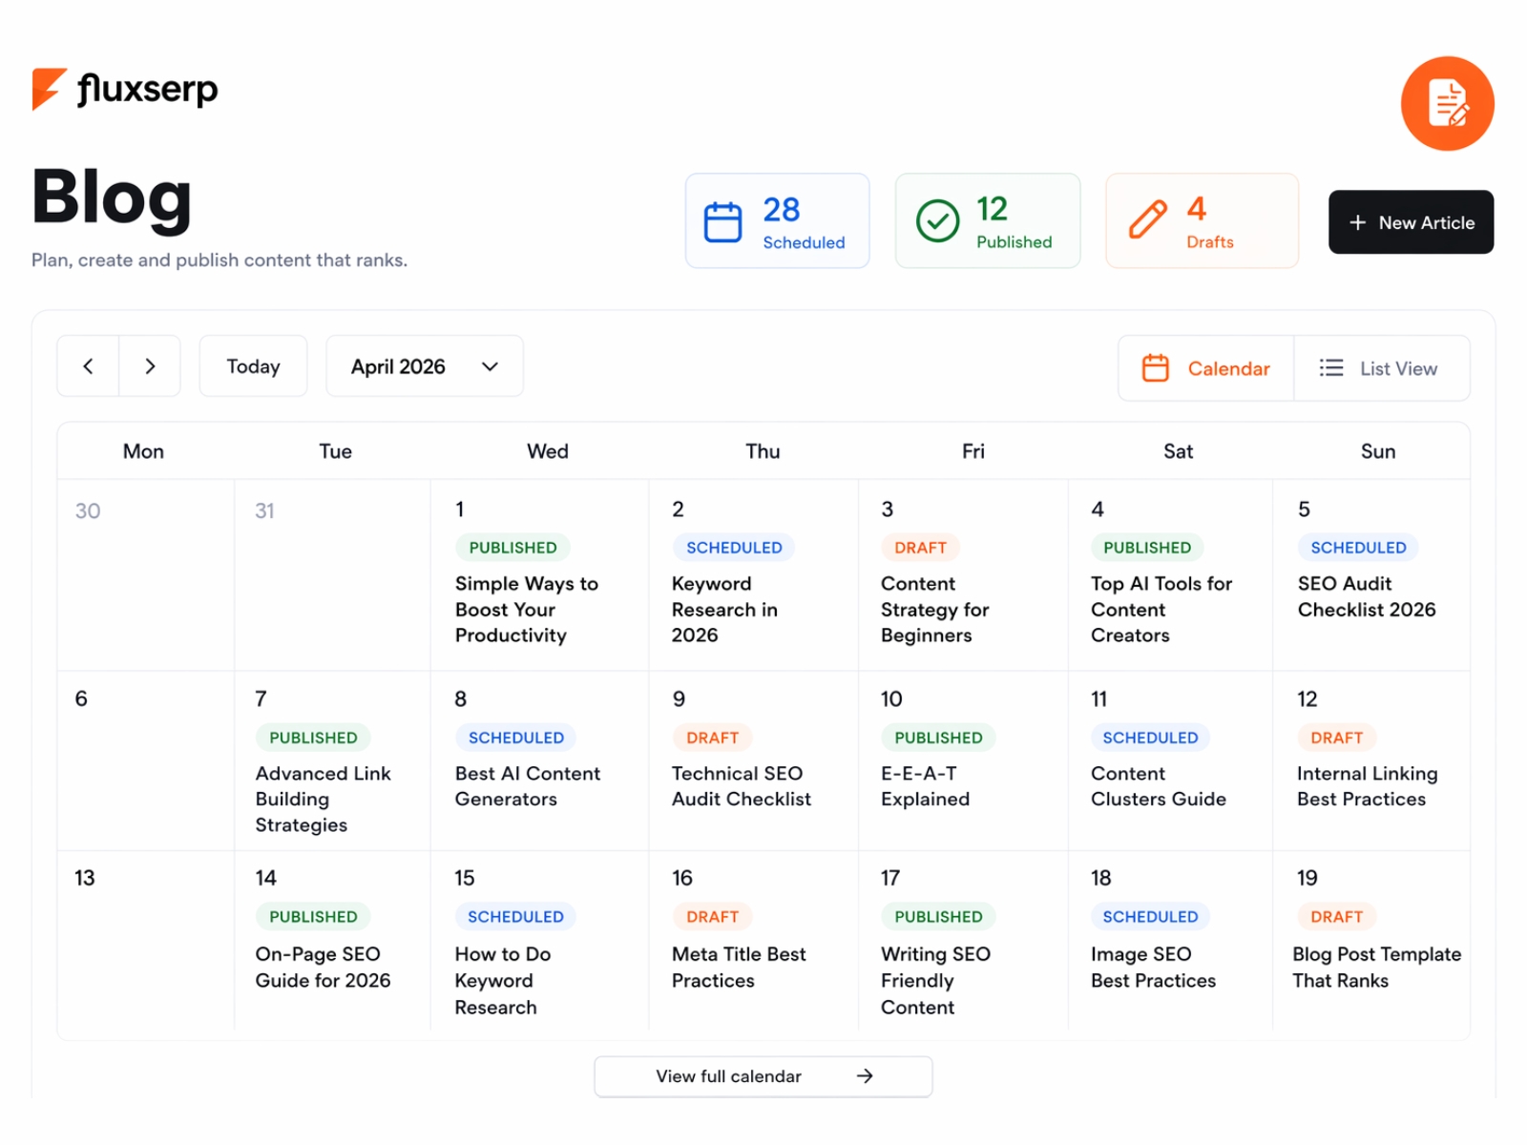This screenshot has height=1145, width=1527.
Task: Select Calendar view mode
Action: click(1205, 368)
